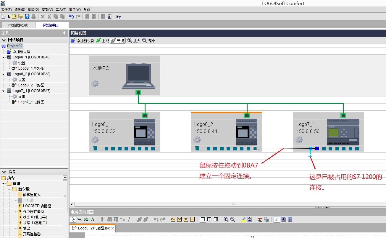Zoom in on the circuit diagram editor
The width and height of the screenshot is (386, 238).
226,219
